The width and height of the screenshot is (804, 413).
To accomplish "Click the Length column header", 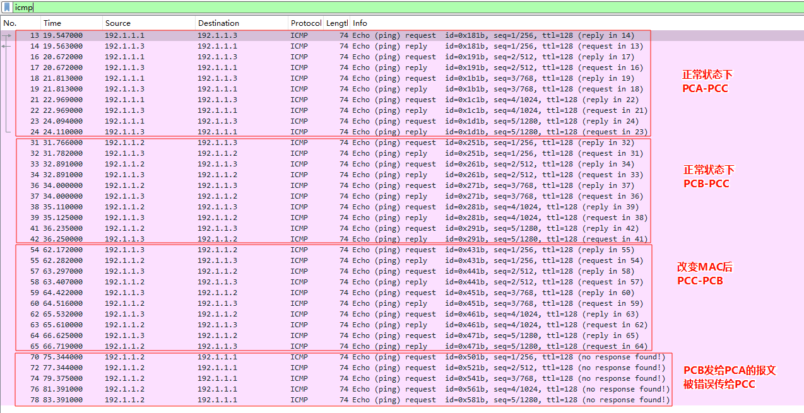I will (x=336, y=23).
